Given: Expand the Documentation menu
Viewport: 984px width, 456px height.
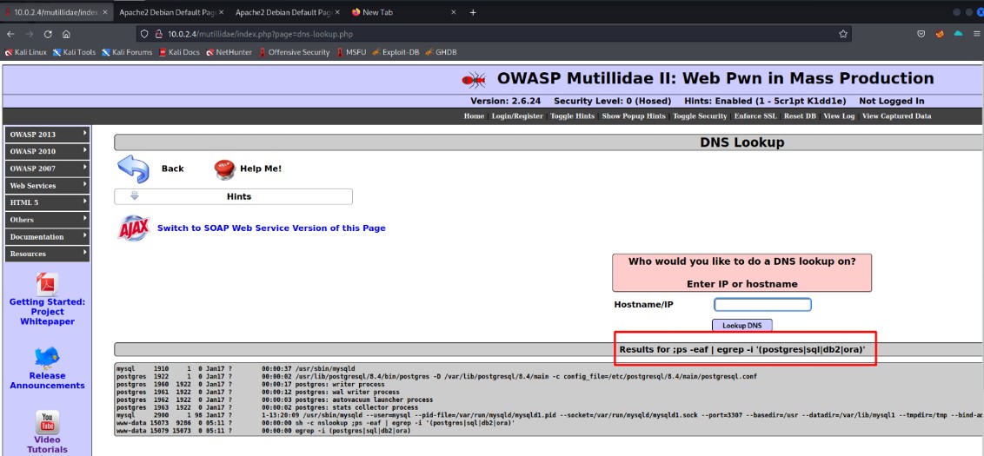Looking at the screenshot, I should coord(47,236).
